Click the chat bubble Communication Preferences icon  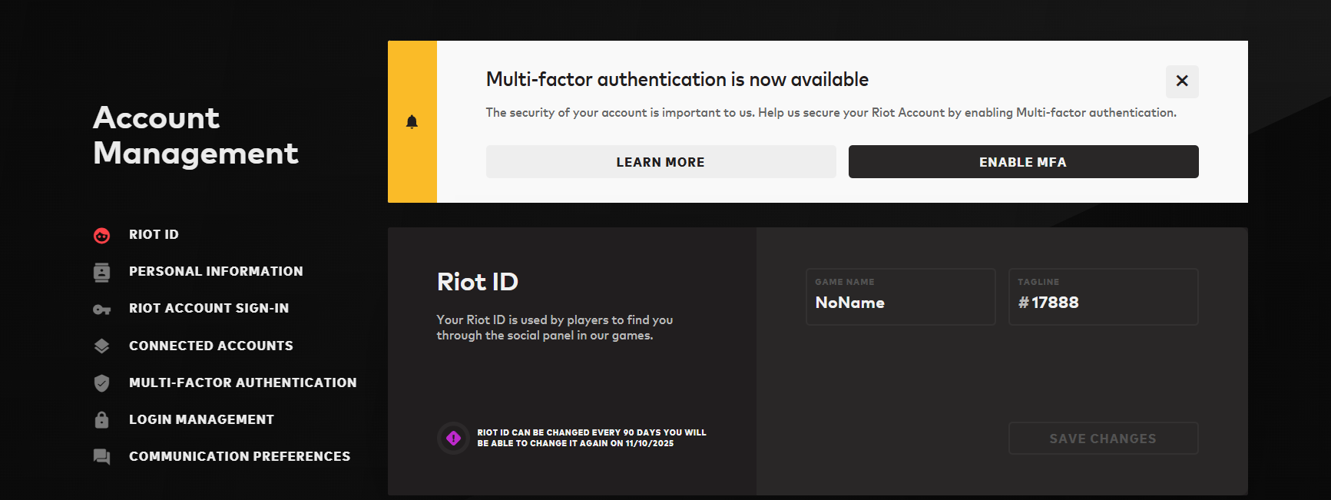(x=101, y=457)
